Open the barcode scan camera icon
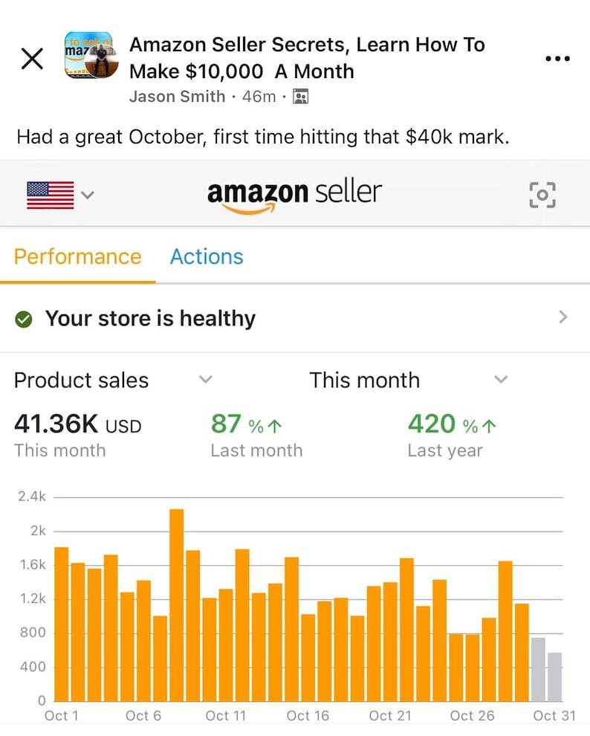 (x=542, y=195)
